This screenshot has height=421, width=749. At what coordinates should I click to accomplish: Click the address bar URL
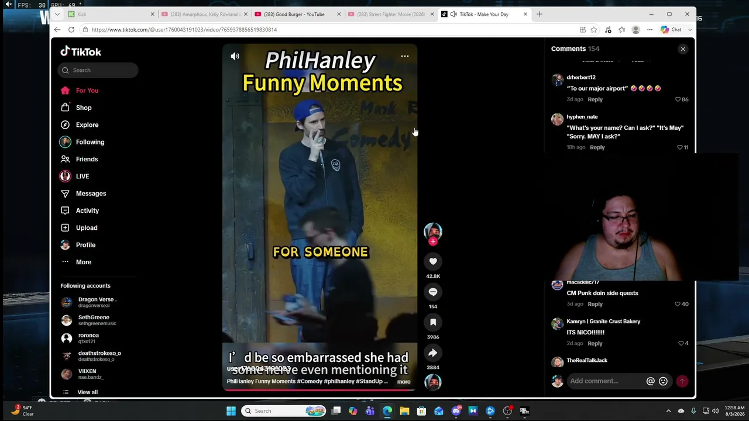tap(184, 30)
